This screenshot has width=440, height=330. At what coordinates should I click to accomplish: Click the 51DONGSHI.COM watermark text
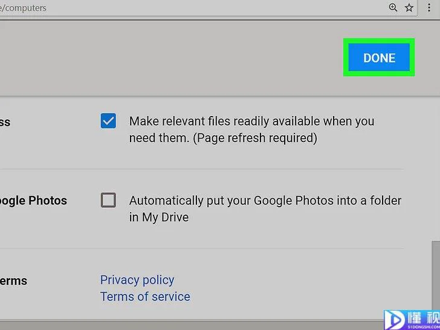[424, 327]
